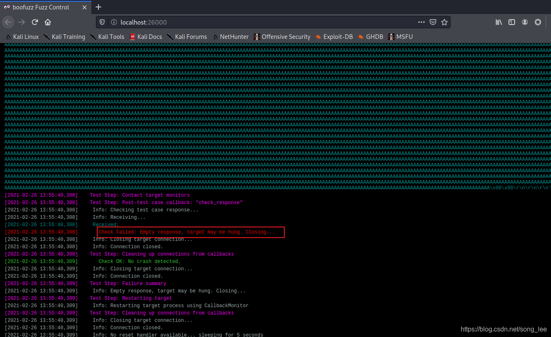Go to the browser Home page

point(48,22)
